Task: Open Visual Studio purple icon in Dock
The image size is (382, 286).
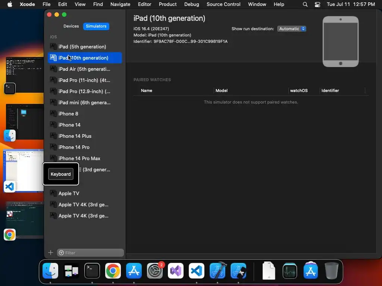Action: click(176, 271)
